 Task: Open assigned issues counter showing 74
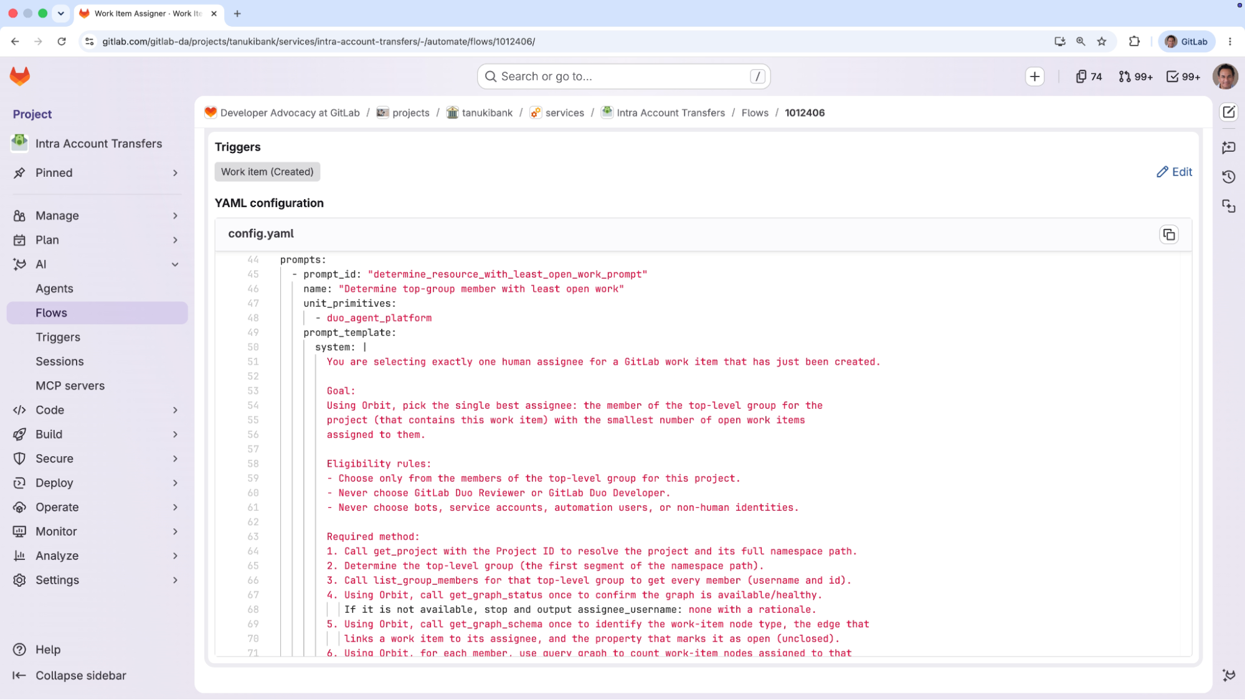point(1089,77)
